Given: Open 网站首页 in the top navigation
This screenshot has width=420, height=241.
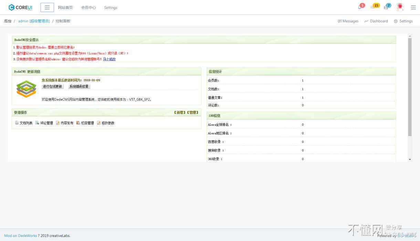Looking at the screenshot, I should pyautogui.click(x=65, y=8).
